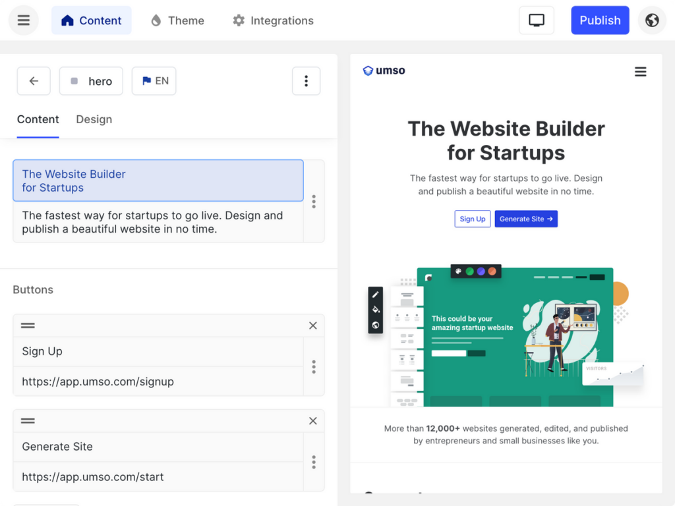
Task: Remove the Generate Site button with X
Action: 313,421
